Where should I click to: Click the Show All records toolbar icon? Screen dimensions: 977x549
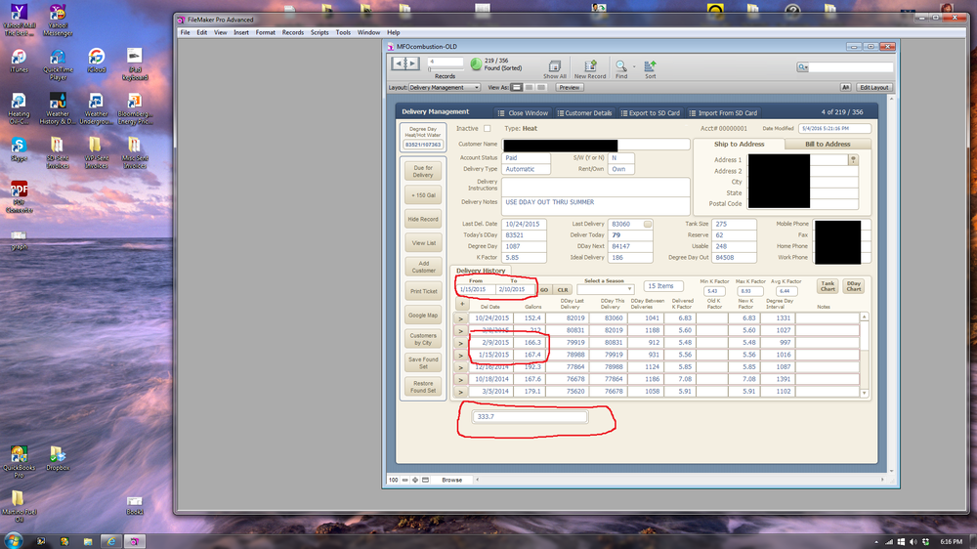554,66
